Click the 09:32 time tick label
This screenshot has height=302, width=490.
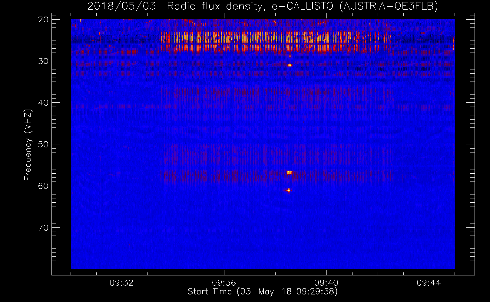[x=122, y=283]
